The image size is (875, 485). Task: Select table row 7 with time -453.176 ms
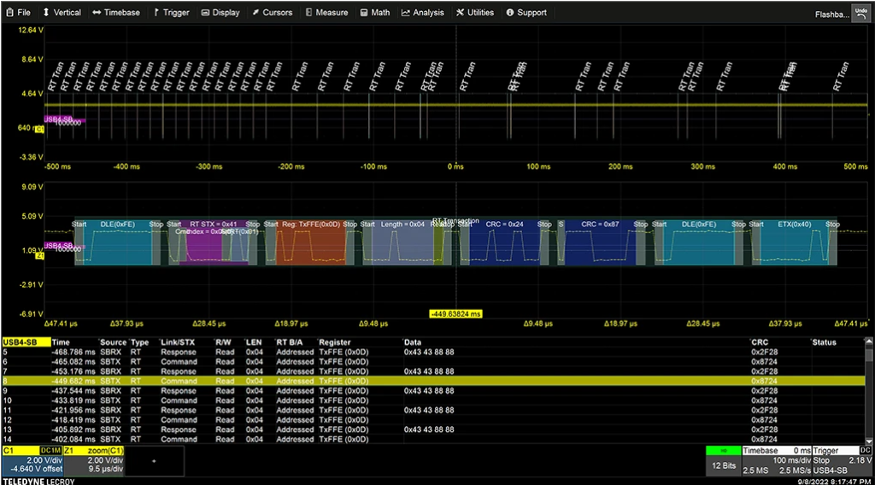click(433, 371)
